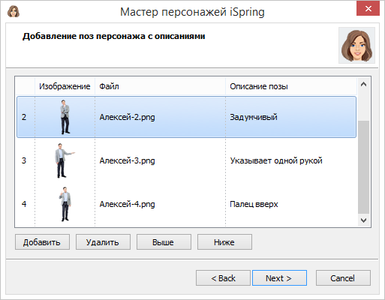This screenshot has height=300, width=385.
Task: Click the iSpring character icon in title bar
Action: [x=14, y=11]
